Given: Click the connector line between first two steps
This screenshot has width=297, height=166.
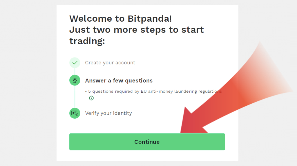Looking at the screenshot, I should pyautogui.click(x=75, y=71).
